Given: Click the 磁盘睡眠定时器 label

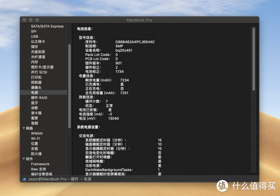Looking at the screenshot, I should [x=106, y=144].
